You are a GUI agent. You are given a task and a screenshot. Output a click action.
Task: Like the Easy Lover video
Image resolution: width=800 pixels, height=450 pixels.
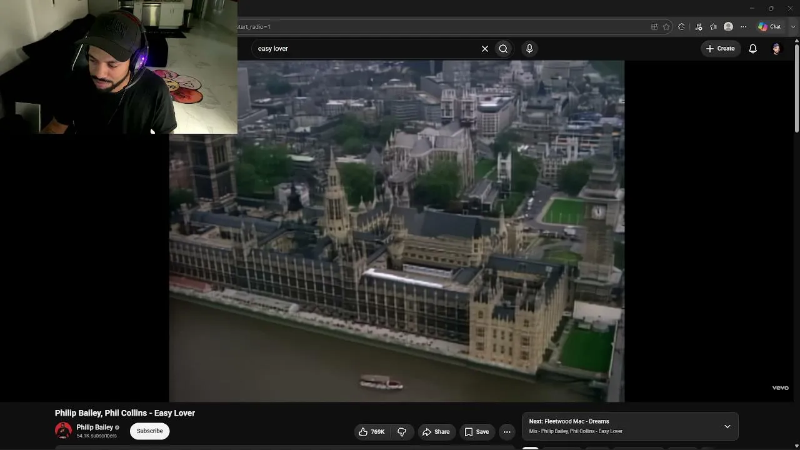click(x=371, y=432)
